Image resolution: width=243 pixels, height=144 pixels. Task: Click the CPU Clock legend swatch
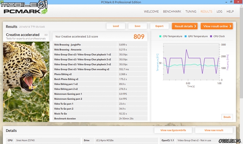pyautogui.click(x=211, y=36)
